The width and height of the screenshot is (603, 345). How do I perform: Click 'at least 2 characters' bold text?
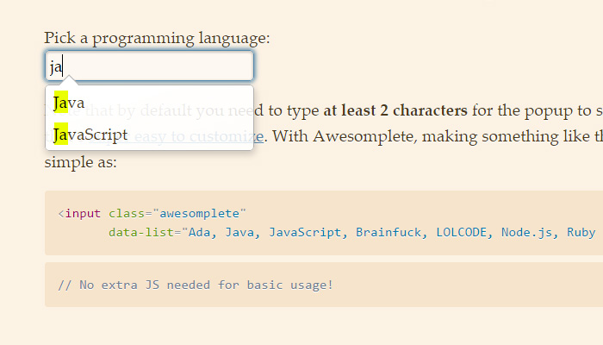395,110
